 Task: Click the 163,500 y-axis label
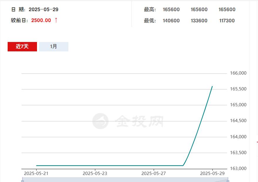coord(238,153)
